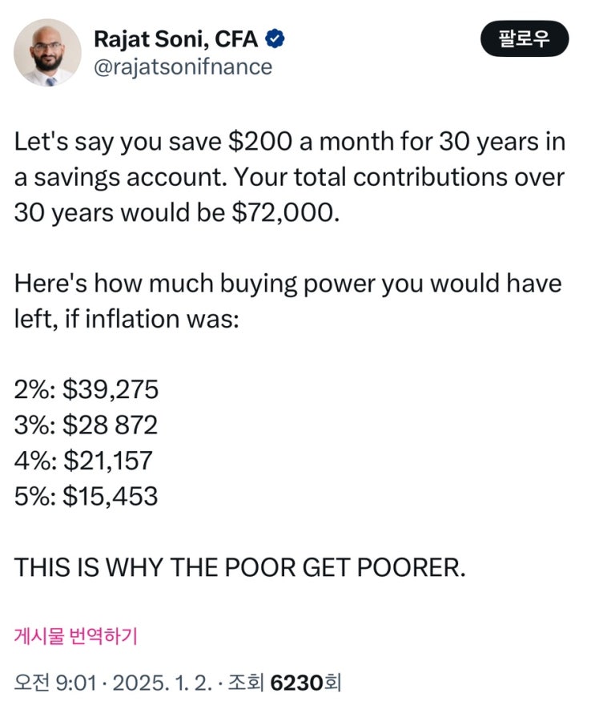The image size is (595, 705).
Task: Open Rajat Soni's profile picture
Action: [47, 52]
